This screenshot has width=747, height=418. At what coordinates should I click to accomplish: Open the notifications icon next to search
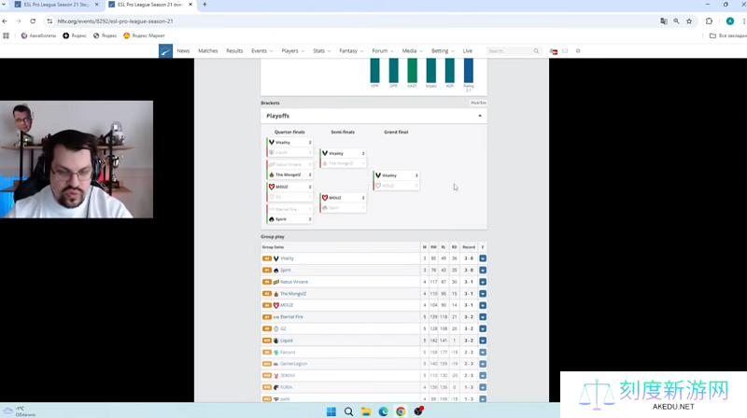click(553, 51)
